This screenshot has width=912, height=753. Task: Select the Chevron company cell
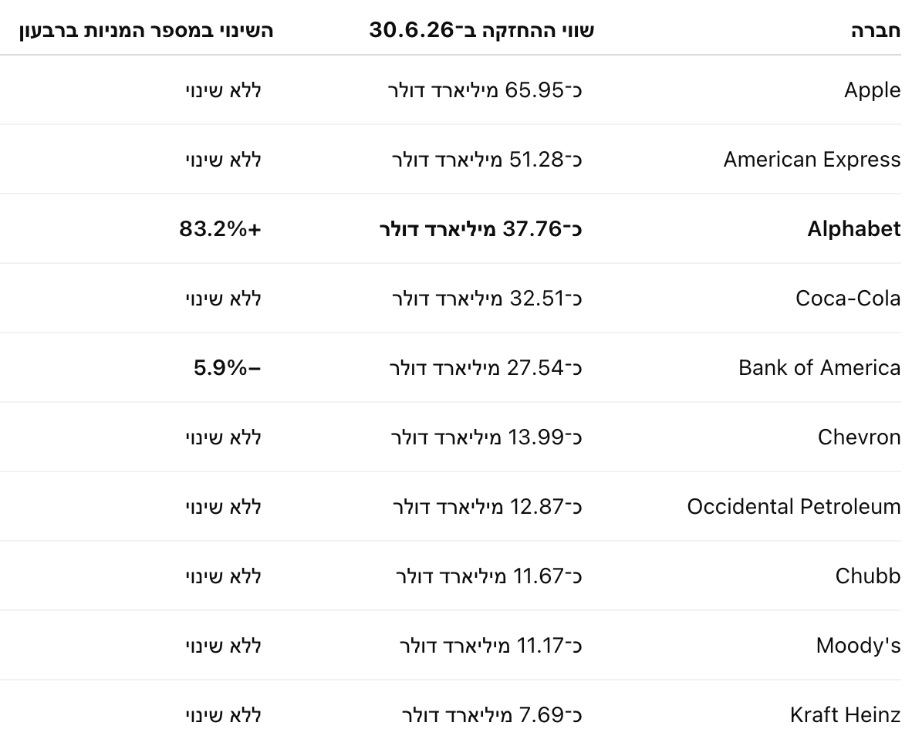859,437
